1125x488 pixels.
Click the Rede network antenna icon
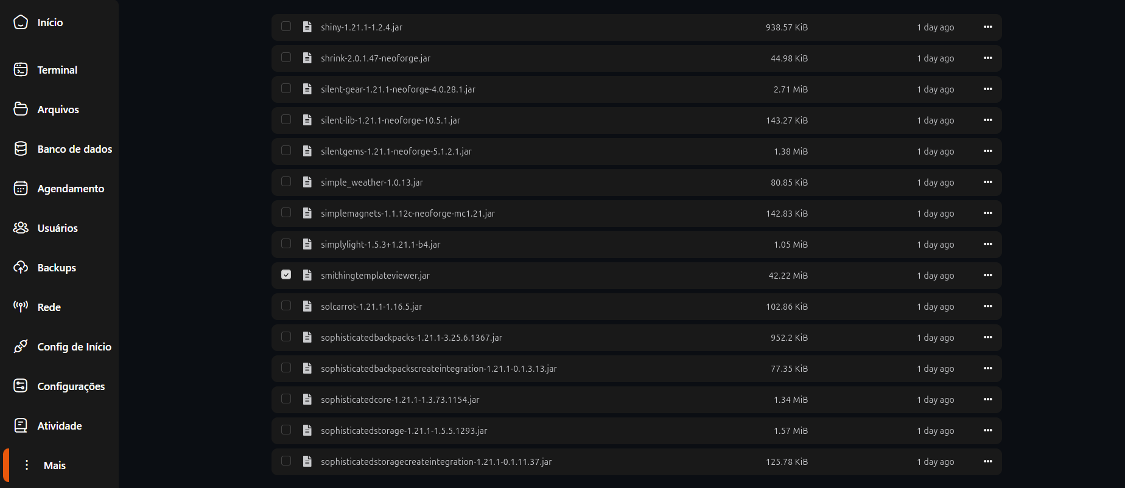click(x=21, y=307)
